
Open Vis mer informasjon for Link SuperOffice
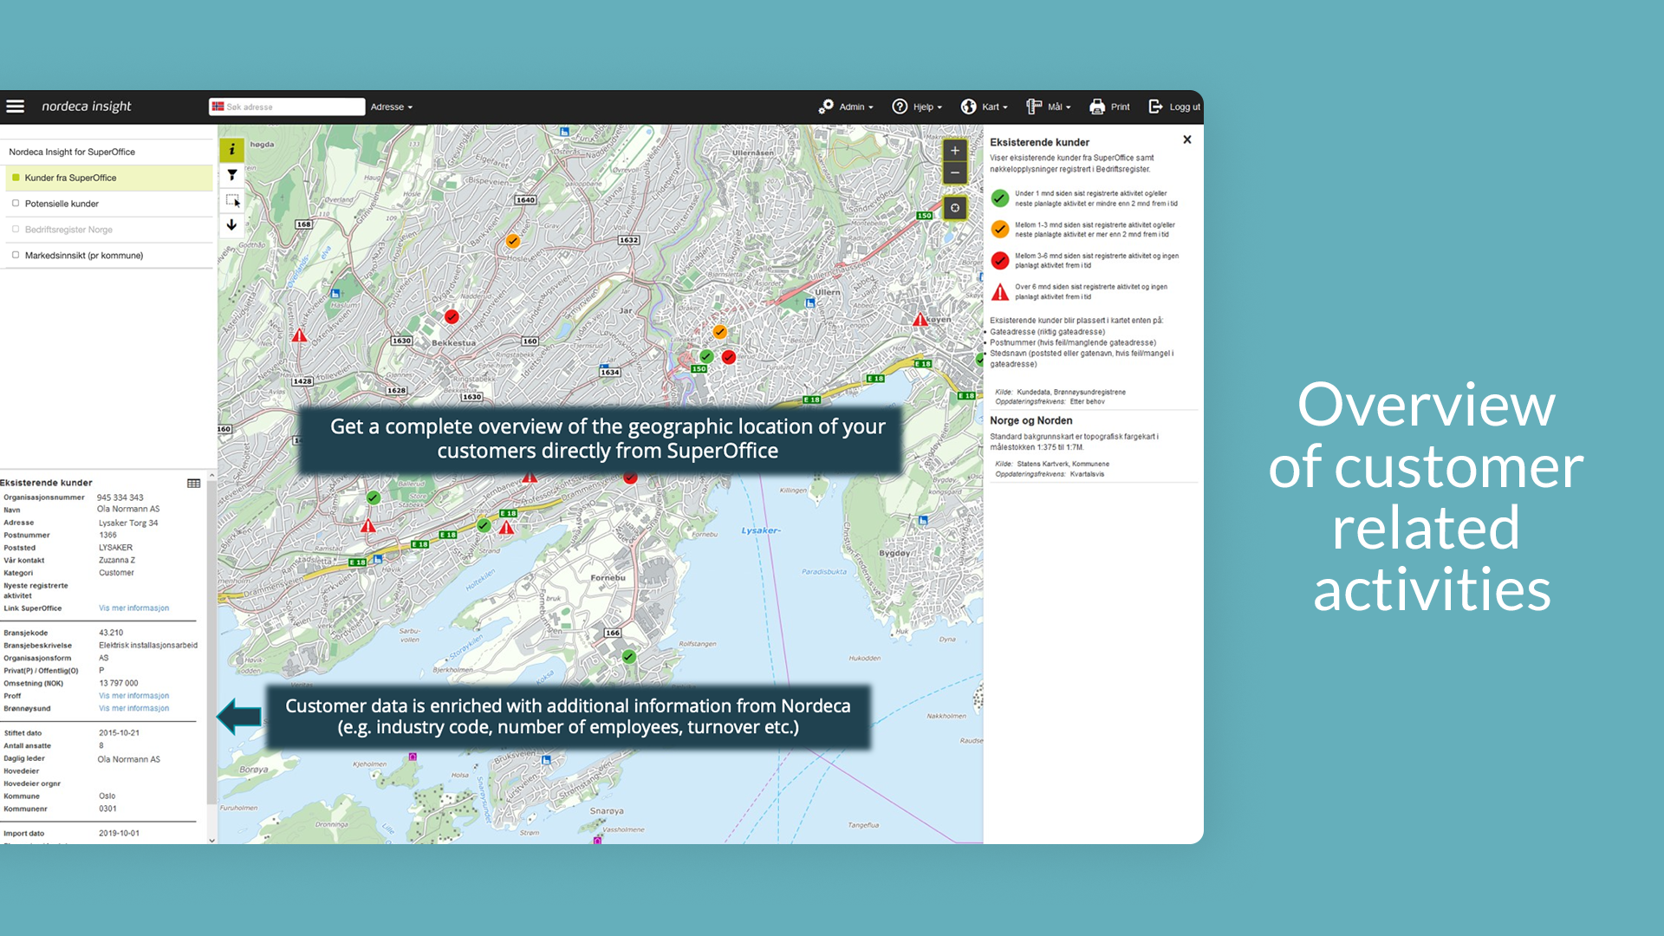[133, 608]
